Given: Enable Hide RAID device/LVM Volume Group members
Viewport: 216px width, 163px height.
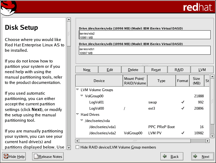Looking at the screenshot, I should point(78,147).
